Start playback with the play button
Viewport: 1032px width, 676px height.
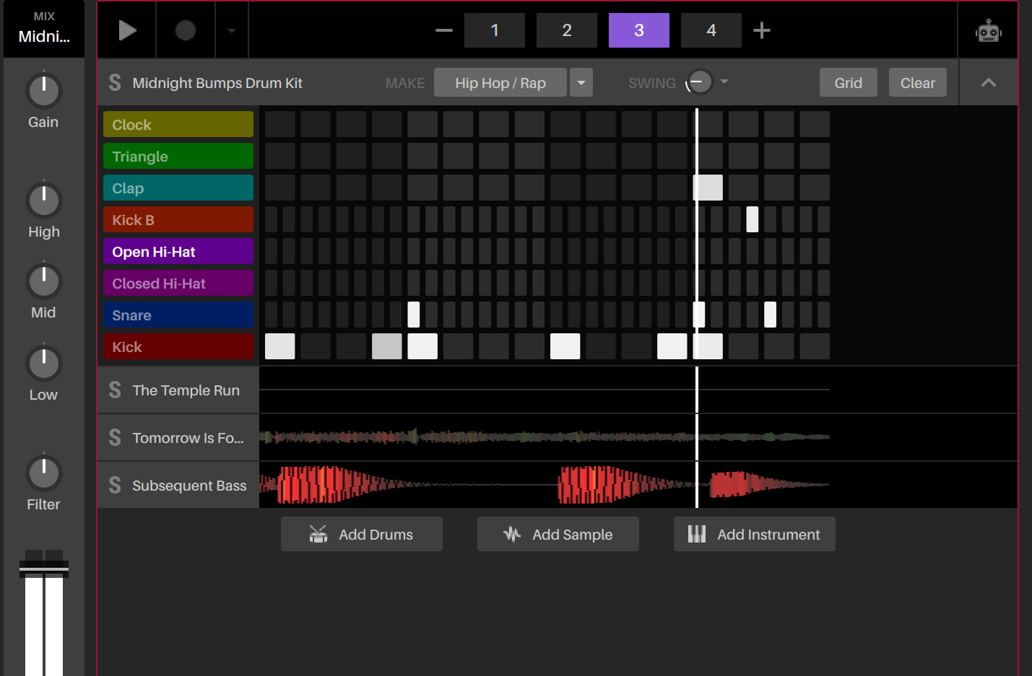coord(127,30)
